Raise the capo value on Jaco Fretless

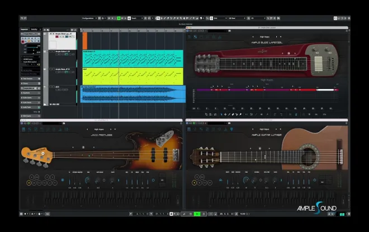(94, 147)
